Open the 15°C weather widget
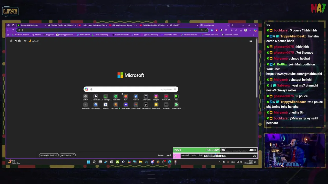Viewport: 328px width, 184px height. [x=31, y=41]
